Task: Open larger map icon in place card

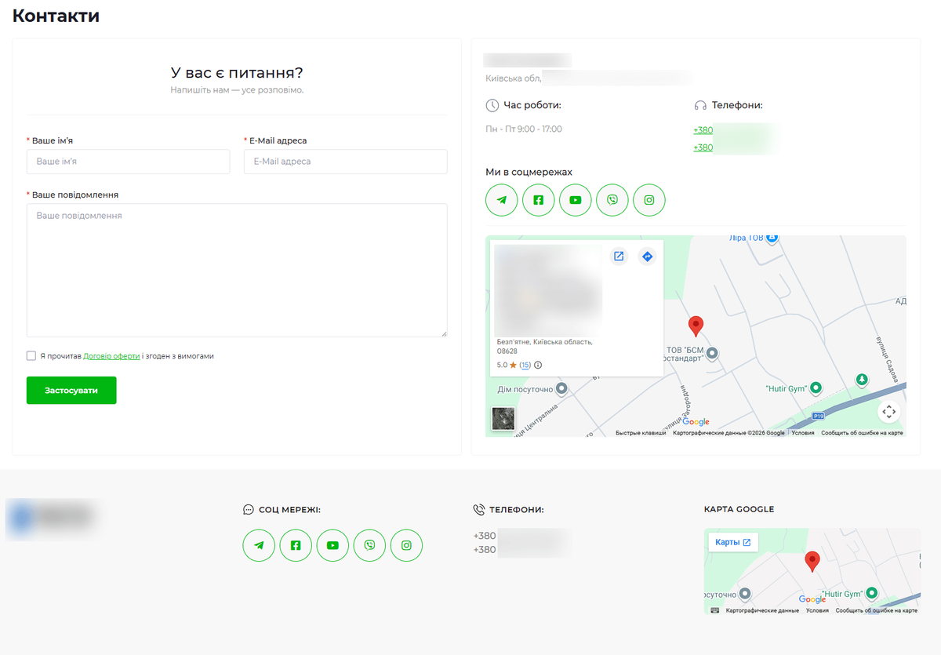Action: (x=619, y=257)
